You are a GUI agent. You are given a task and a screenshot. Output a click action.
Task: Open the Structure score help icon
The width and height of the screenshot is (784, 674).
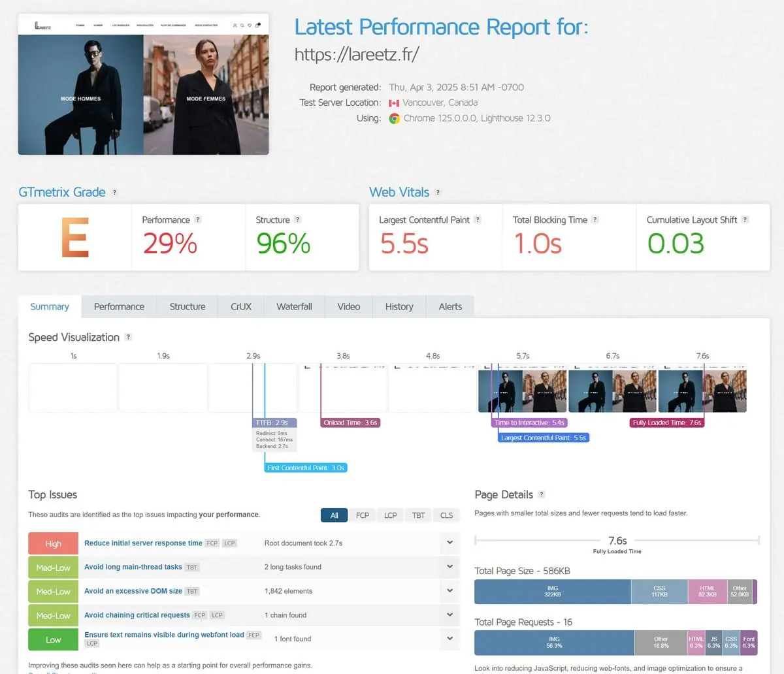tap(298, 220)
